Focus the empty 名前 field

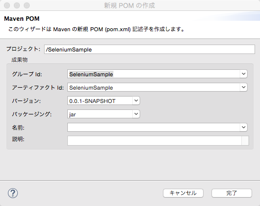coord(154,127)
